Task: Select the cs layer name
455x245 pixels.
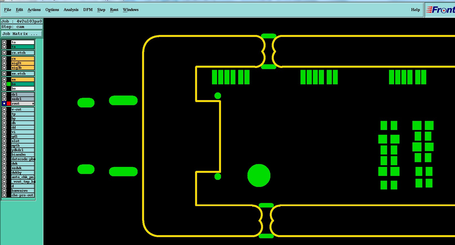Action: point(23,59)
